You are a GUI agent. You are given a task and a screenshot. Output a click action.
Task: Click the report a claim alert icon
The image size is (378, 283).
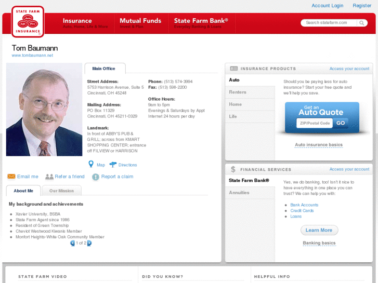click(96, 177)
